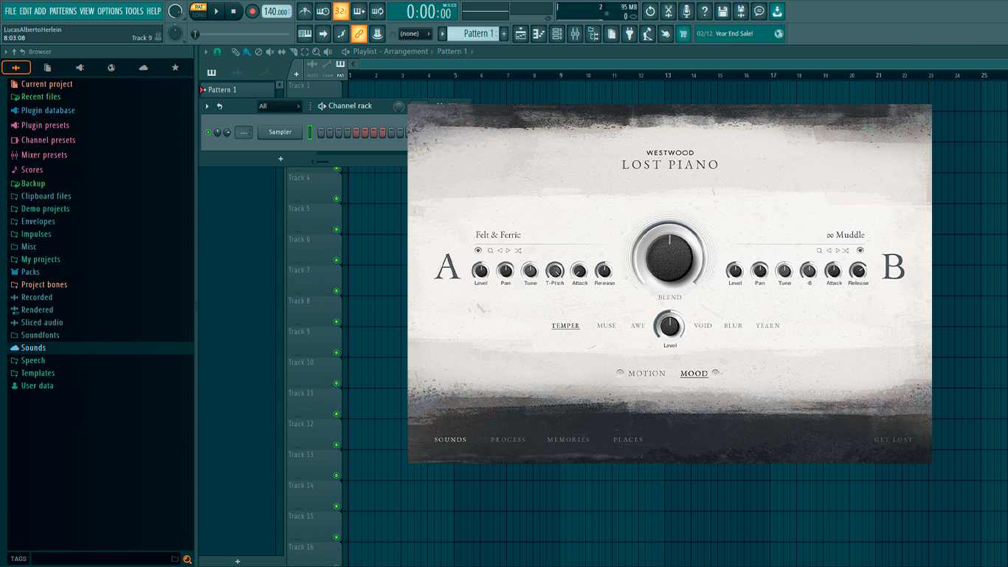Open the playlist view icon
Screen dimensions: 1008x567
(x=521, y=33)
